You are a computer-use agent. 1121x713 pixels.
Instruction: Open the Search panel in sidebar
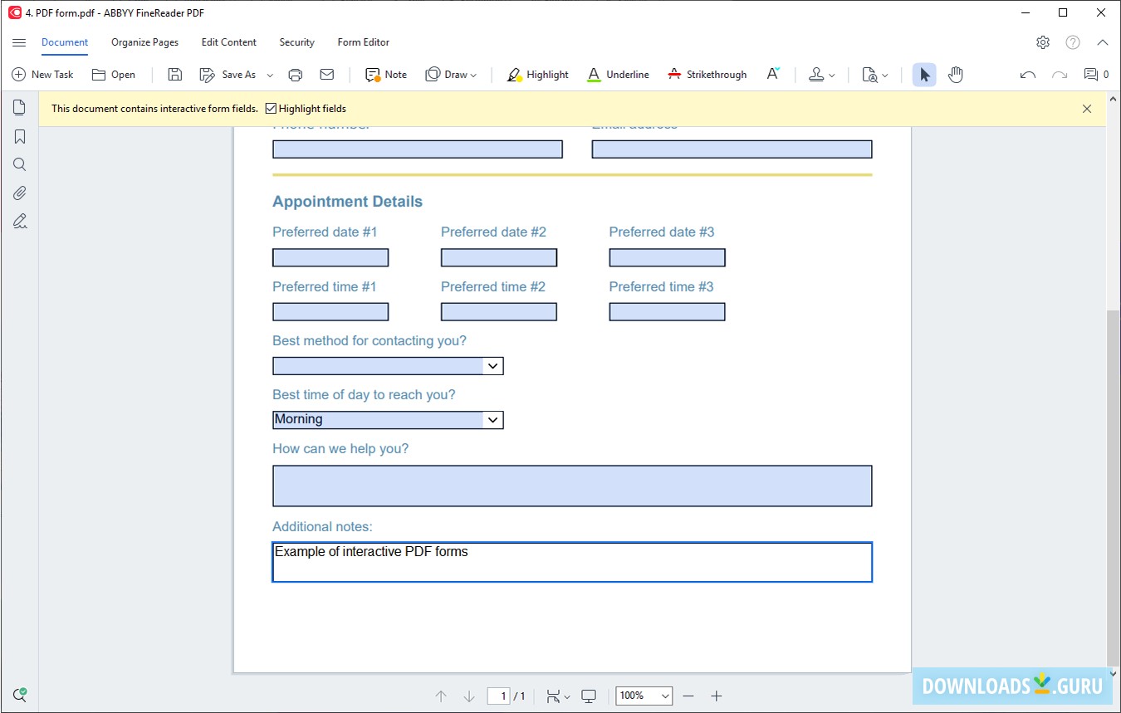pos(20,164)
